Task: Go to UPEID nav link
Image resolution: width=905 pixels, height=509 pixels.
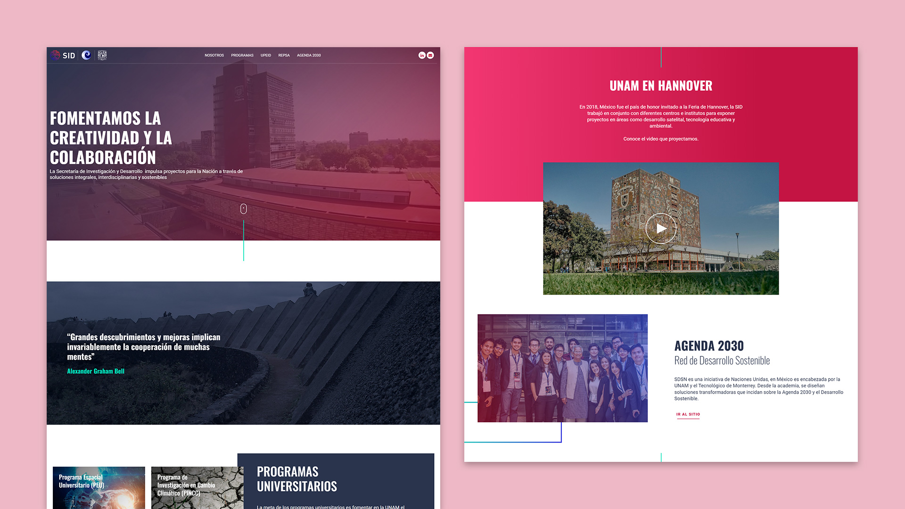Action: (x=266, y=55)
